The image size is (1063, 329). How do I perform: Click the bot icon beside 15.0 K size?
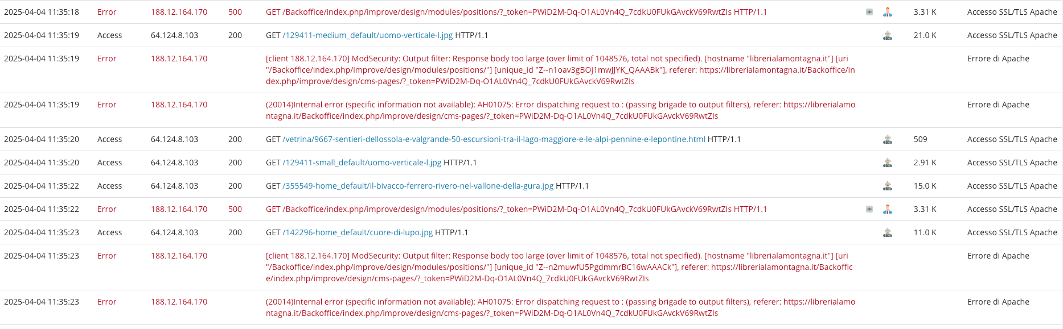tap(888, 186)
